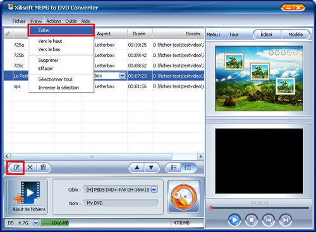Minimize the converter window
316x232 pixels.
pyautogui.click(x=288, y=8)
